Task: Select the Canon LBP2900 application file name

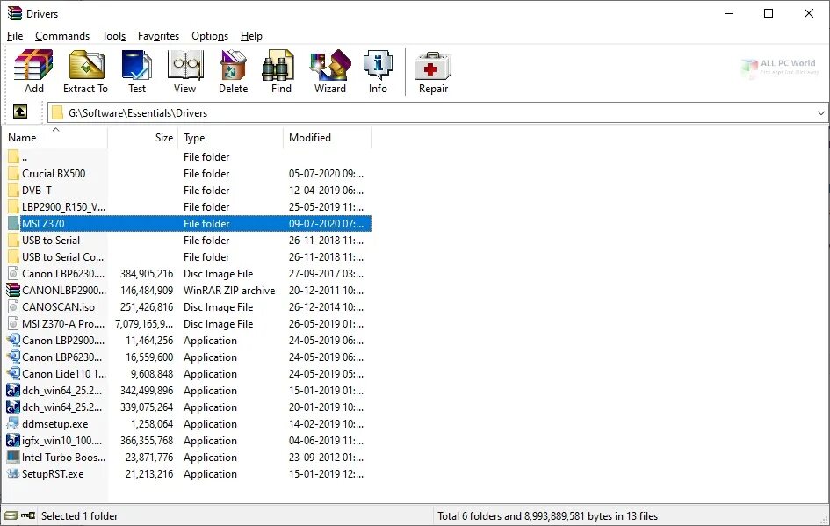Action: 63,340
